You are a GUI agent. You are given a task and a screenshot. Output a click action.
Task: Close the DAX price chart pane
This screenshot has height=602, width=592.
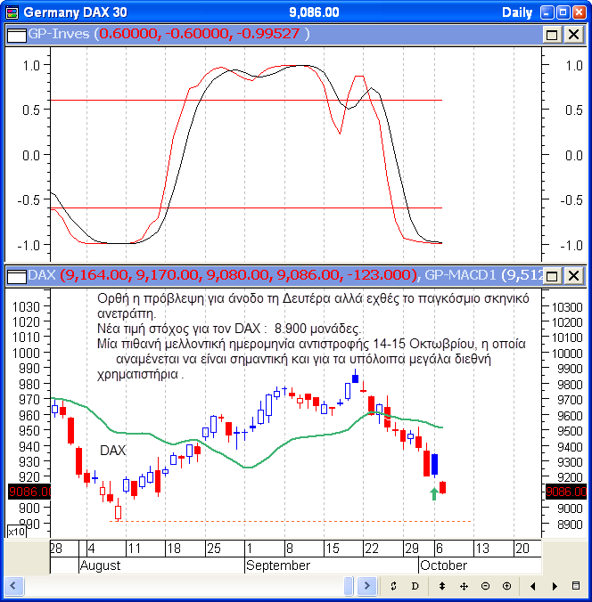coord(573,275)
